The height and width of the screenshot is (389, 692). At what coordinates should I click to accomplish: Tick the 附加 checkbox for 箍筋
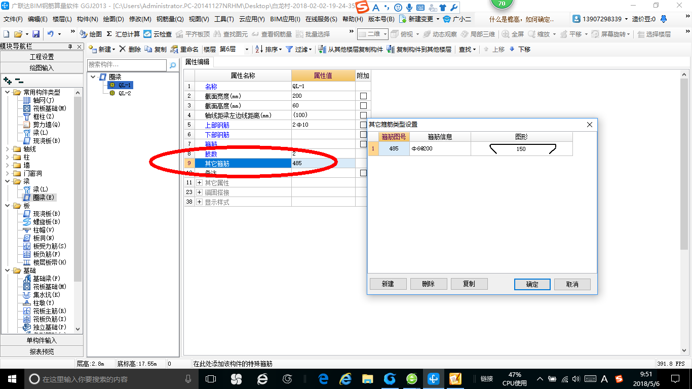tap(363, 144)
